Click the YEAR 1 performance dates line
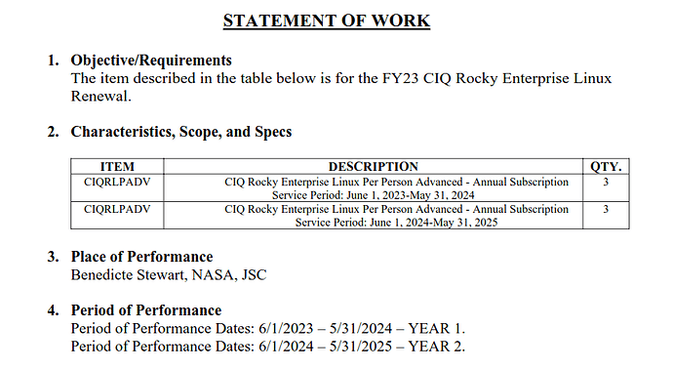This screenshot has height=369, width=673. (x=268, y=328)
